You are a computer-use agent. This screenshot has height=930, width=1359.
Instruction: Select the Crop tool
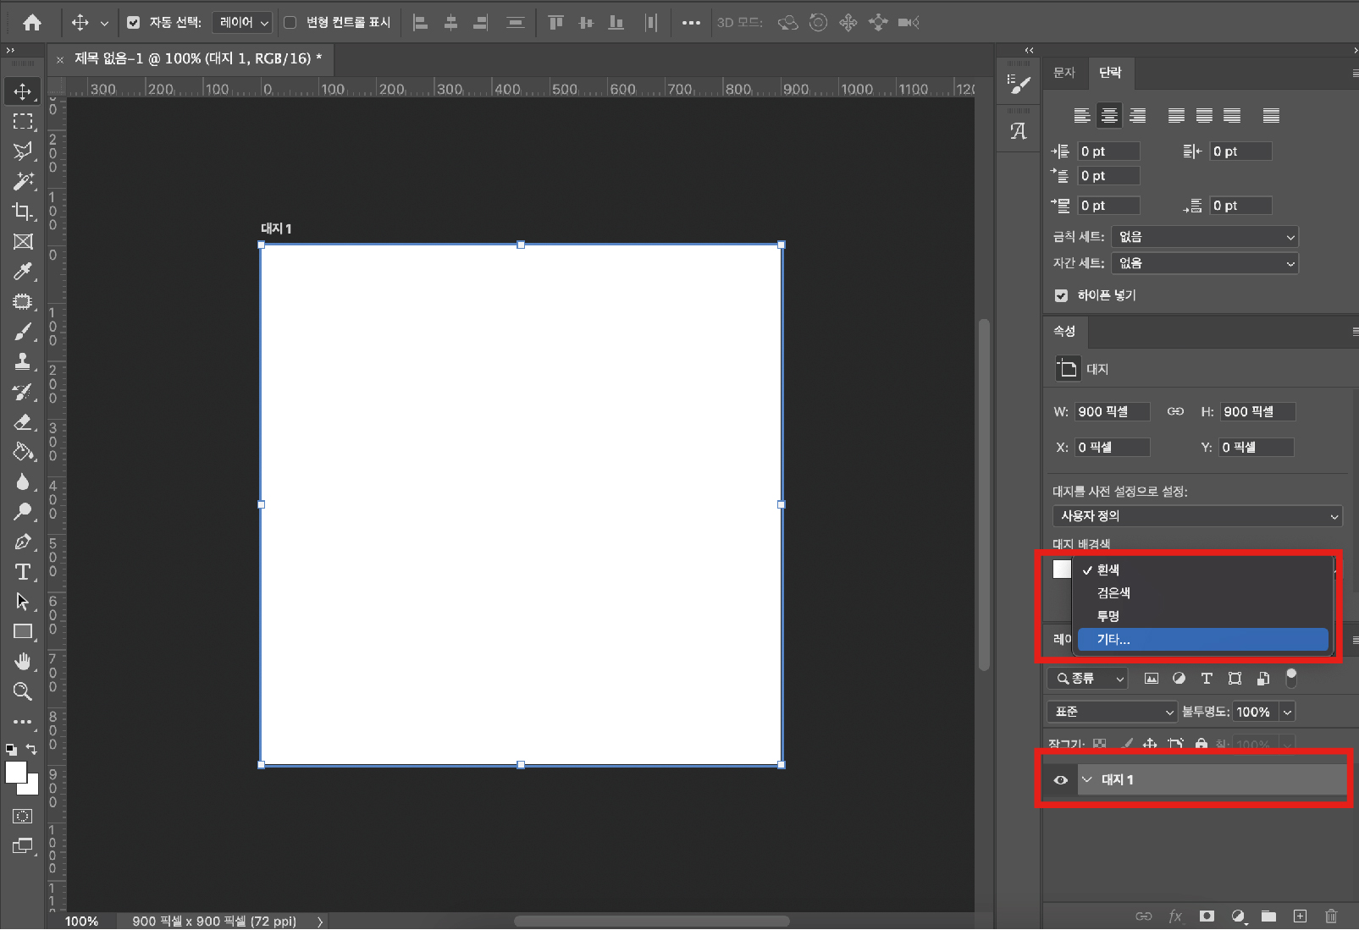tap(23, 212)
